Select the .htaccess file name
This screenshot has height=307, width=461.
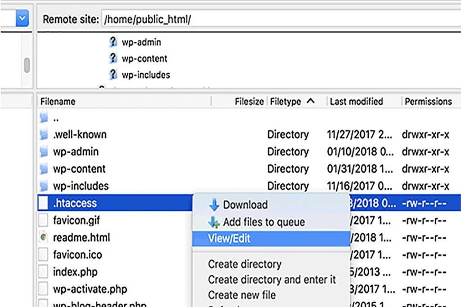(x=75, y=203)
